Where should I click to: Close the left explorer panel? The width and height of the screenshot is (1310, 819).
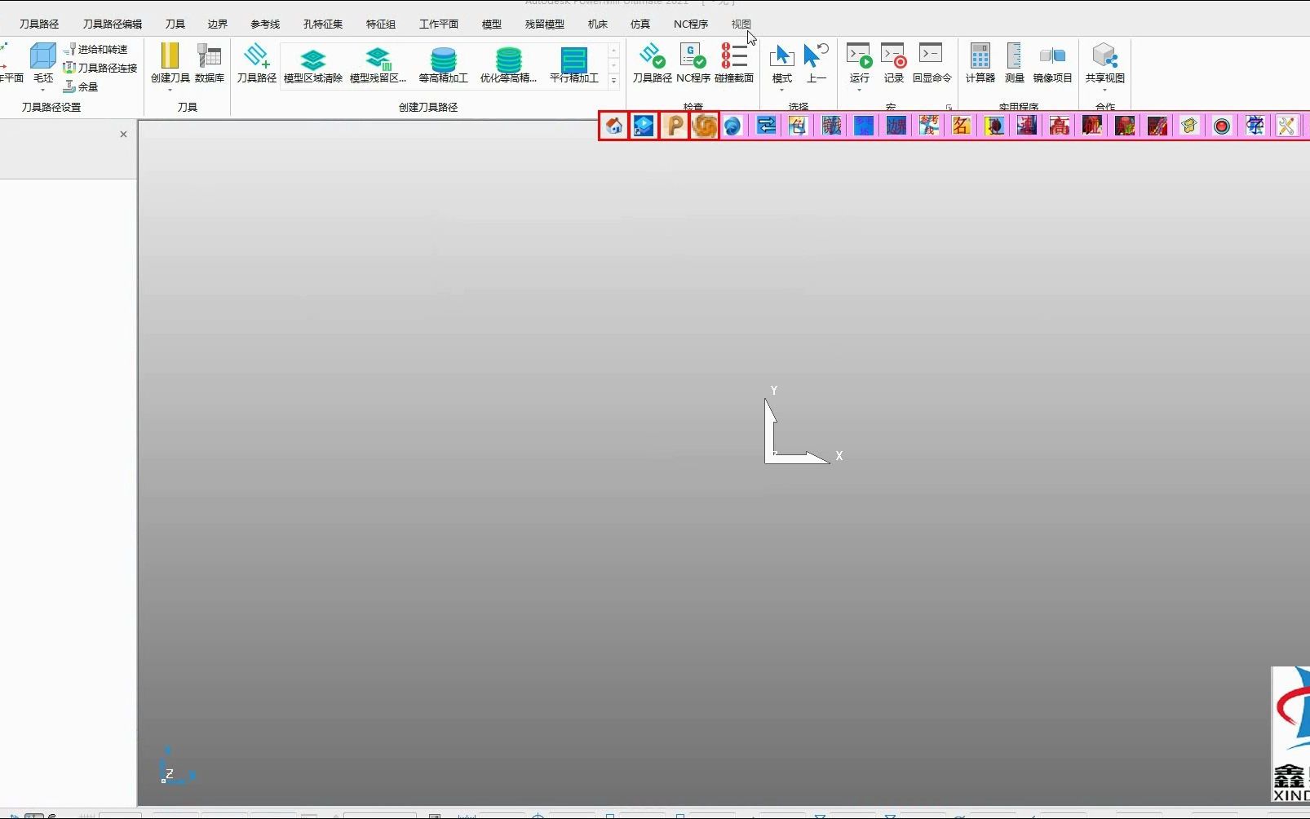click(x=123, y=134)
